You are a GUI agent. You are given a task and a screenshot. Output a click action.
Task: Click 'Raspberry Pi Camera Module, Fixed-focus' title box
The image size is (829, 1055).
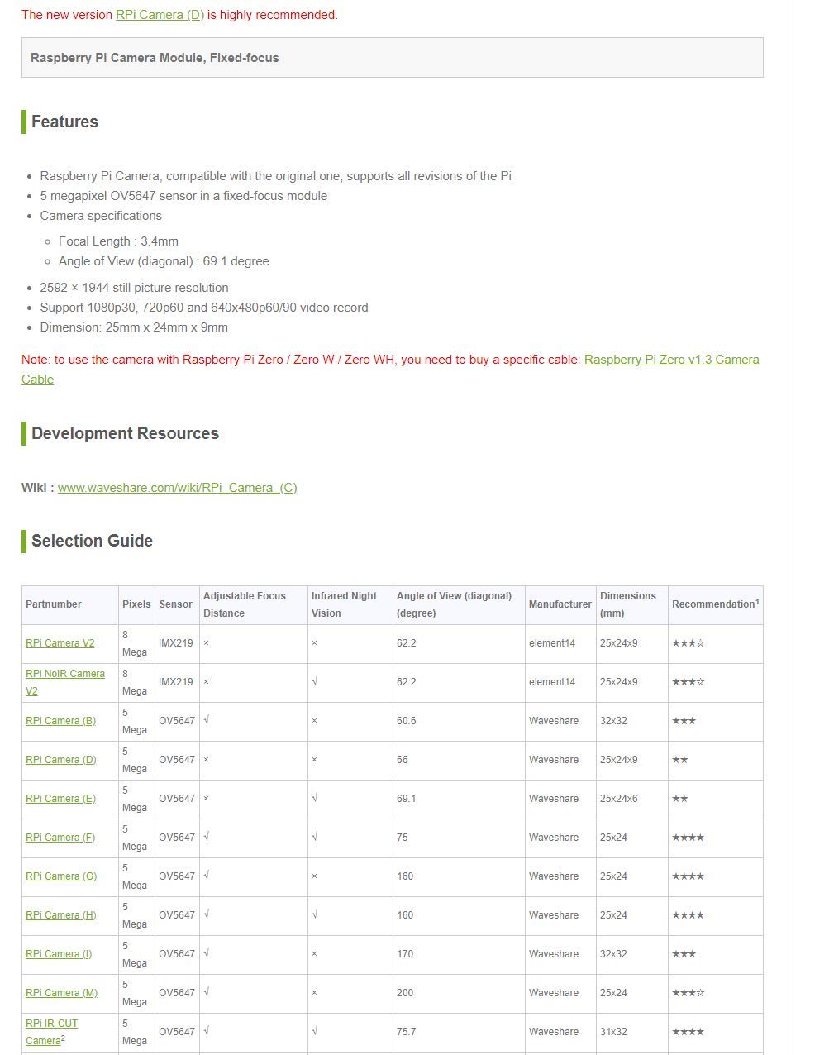[393, 58]
